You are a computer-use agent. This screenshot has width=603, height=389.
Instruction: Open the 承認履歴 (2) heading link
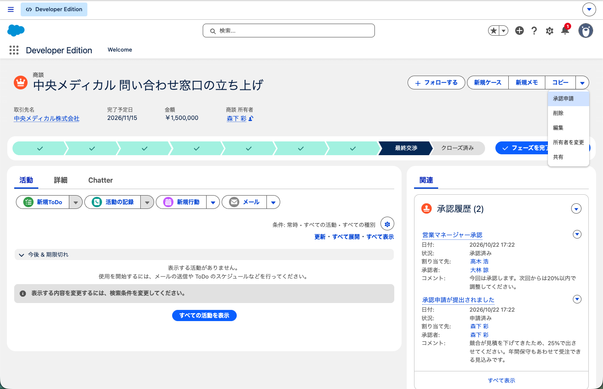point(460,209)
